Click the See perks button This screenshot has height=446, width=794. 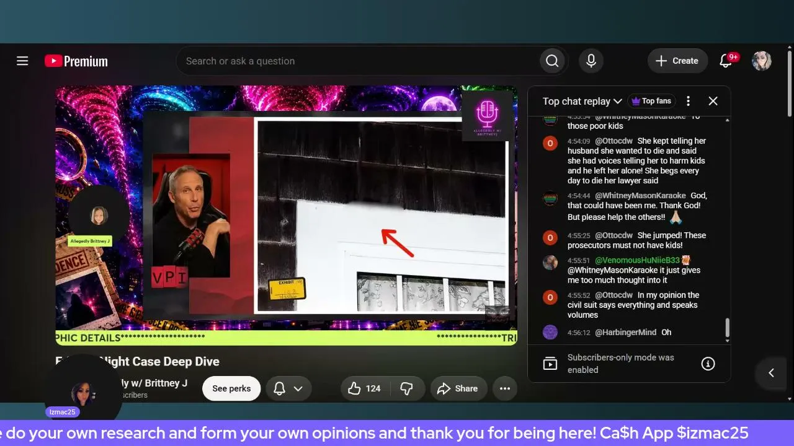pyautogui.click(x=231, y=388)
